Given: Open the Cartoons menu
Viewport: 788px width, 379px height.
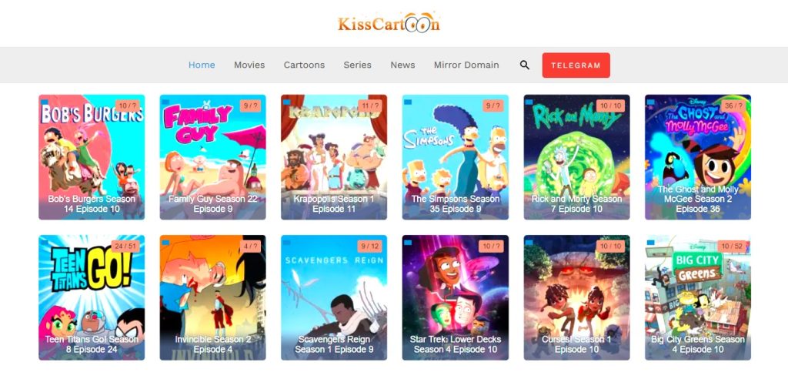Looking at the screenshot, I should click(304, 65).
